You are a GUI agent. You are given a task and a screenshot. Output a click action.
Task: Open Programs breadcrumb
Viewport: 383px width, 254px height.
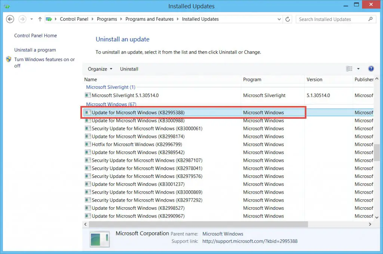pos(107,19)
